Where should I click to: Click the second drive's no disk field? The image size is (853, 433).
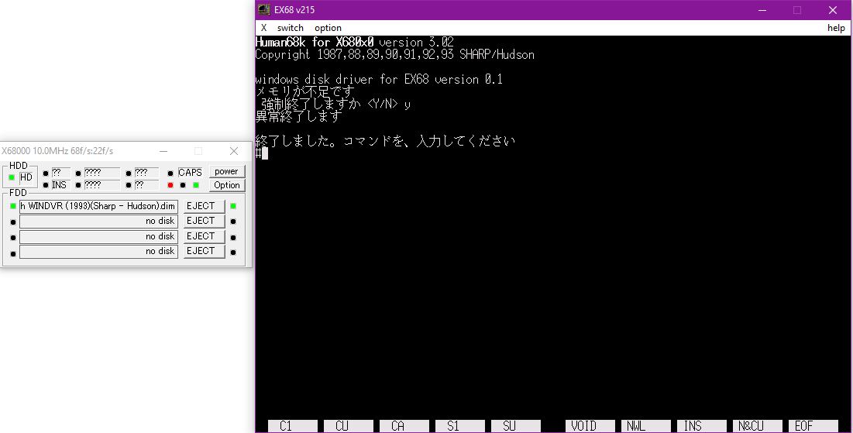(98, 221)
